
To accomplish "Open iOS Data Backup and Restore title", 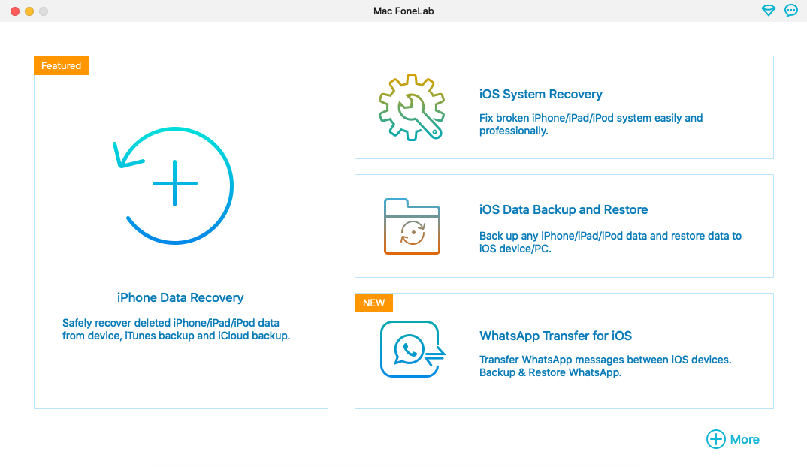I will click(x=564, y=209).
